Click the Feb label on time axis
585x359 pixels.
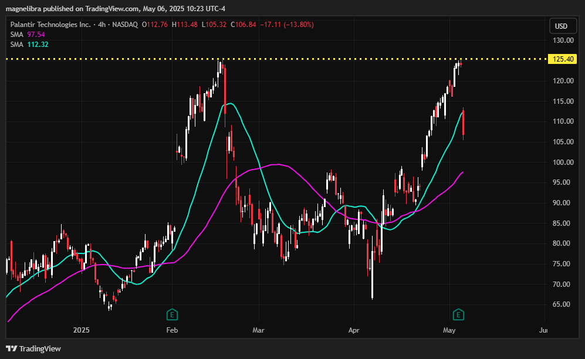pos(172,330)
